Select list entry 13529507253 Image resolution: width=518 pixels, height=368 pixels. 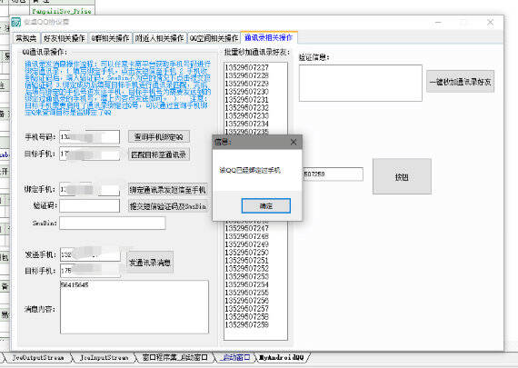[x=247, y=276]
